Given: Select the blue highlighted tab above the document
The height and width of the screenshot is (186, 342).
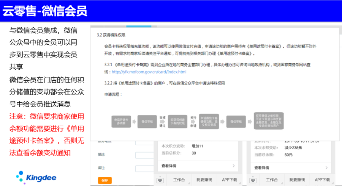Looking at the screenshot, I should (x=139, y=26).
